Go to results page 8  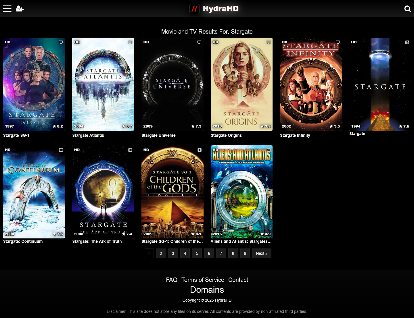coord(233,253)
